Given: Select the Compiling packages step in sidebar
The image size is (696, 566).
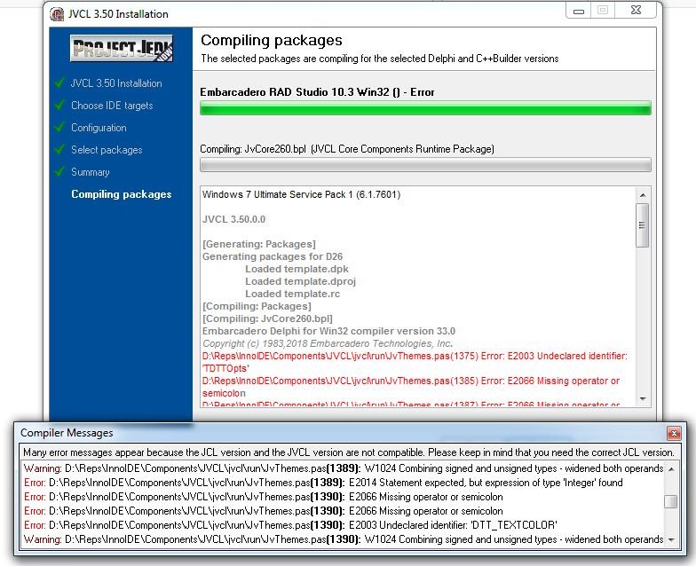Looking at the screenshot, I should [x=121, y=194].
